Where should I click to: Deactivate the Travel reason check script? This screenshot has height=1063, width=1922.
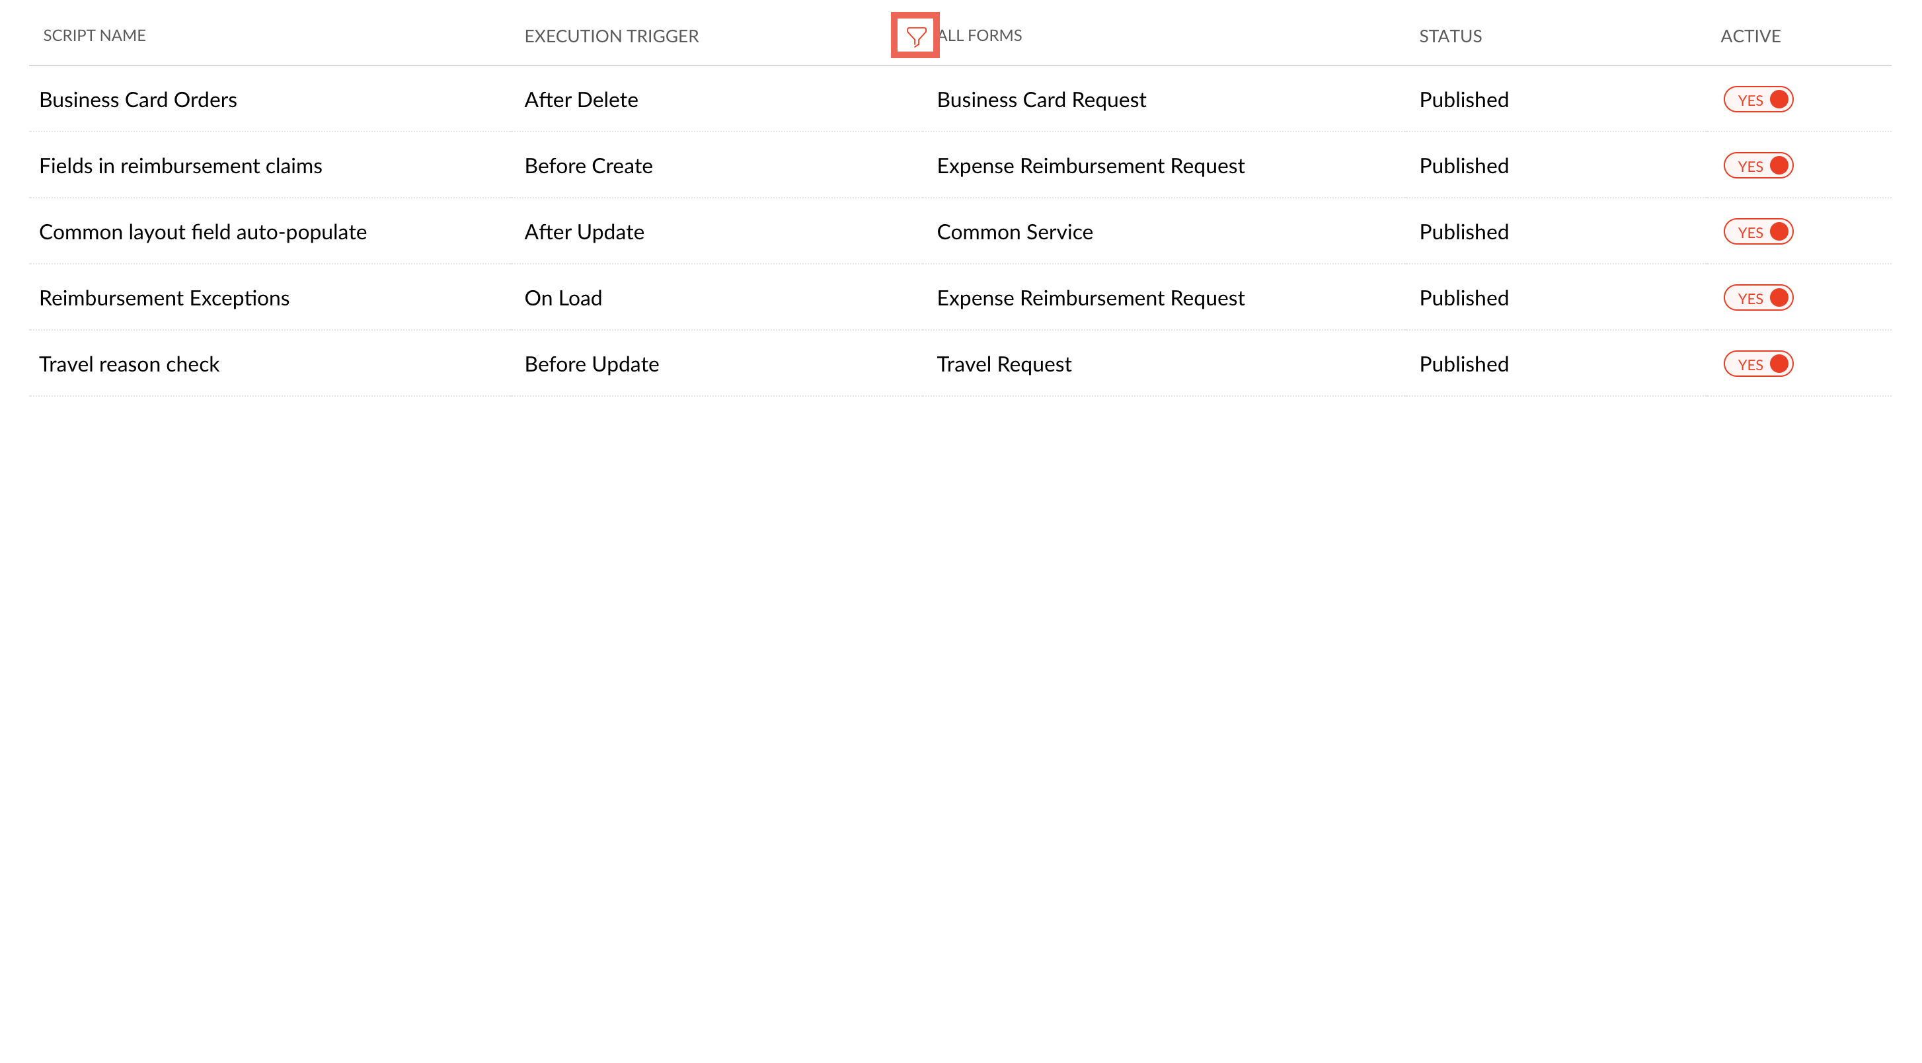1758,364
